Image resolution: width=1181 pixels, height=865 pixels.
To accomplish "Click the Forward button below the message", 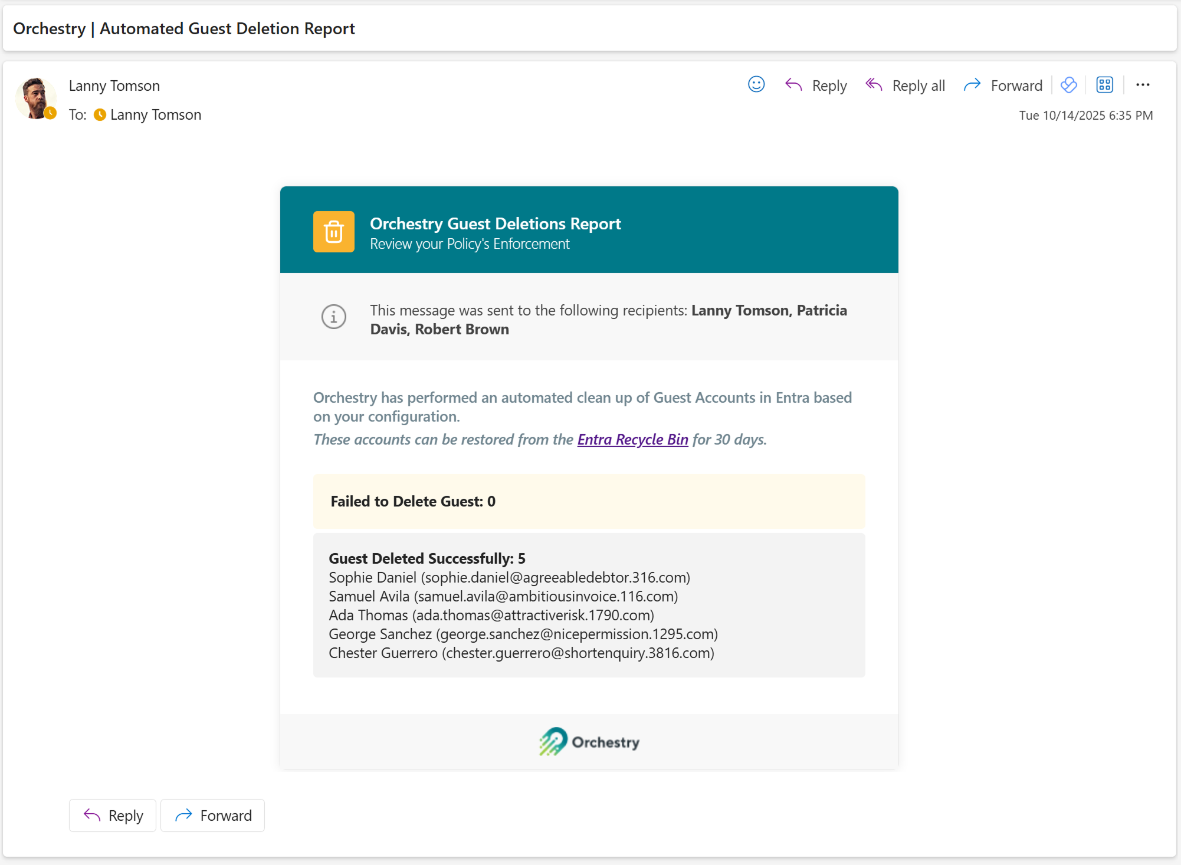I will click(x=212, y=815).
